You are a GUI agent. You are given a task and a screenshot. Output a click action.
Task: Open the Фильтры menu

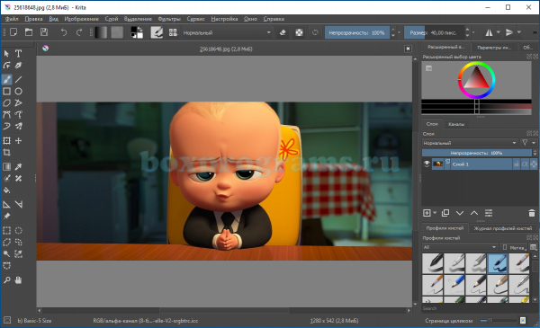[169, 19]
